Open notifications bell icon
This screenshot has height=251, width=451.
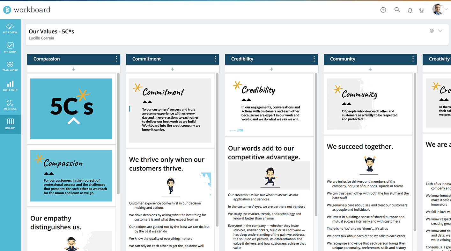tap(410, 10)
